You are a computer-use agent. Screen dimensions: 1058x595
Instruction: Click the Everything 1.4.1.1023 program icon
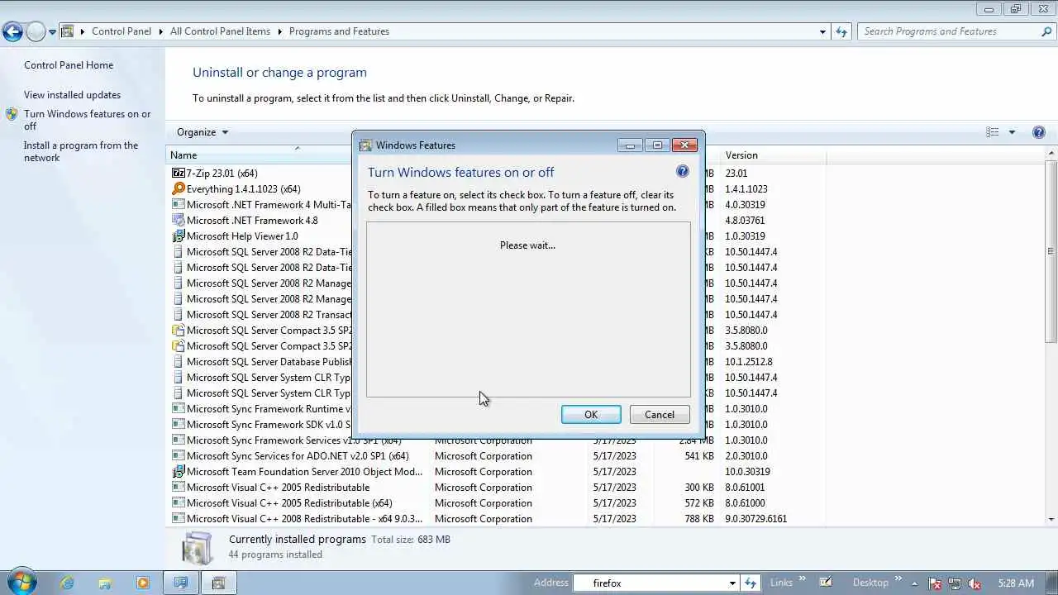pos(178,188)
